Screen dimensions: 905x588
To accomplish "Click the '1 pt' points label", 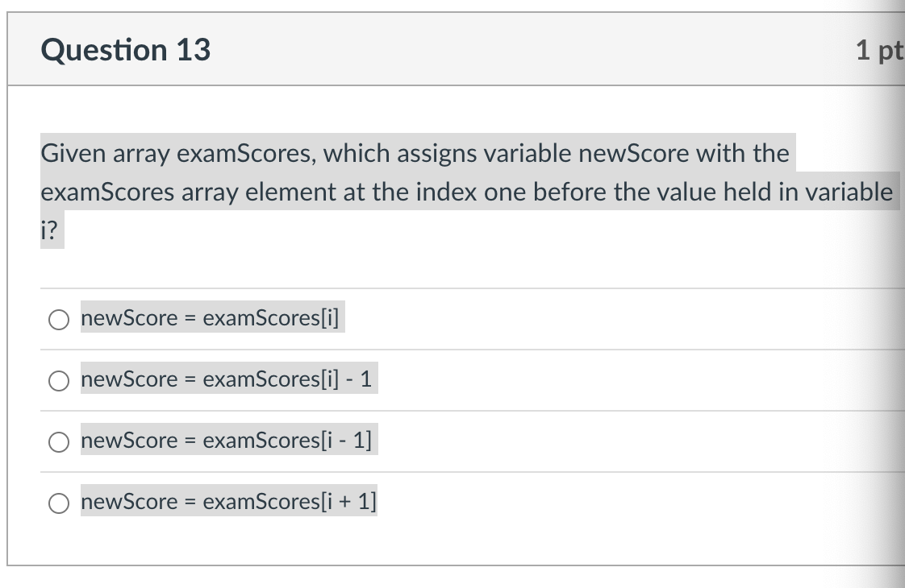I will coord(878,50).
